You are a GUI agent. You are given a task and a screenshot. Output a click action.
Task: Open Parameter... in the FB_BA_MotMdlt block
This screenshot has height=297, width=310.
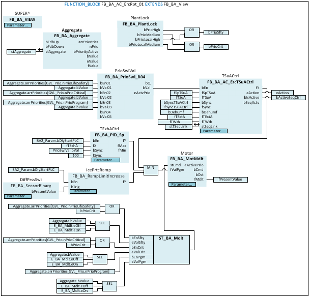(x=182, y=185)
